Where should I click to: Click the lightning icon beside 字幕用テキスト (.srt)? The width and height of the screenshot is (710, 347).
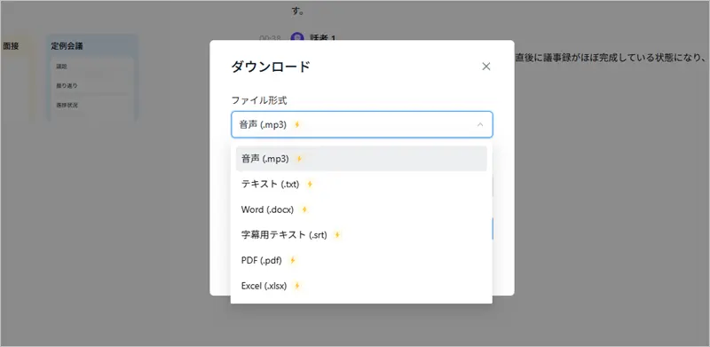[x=337, y=235]
